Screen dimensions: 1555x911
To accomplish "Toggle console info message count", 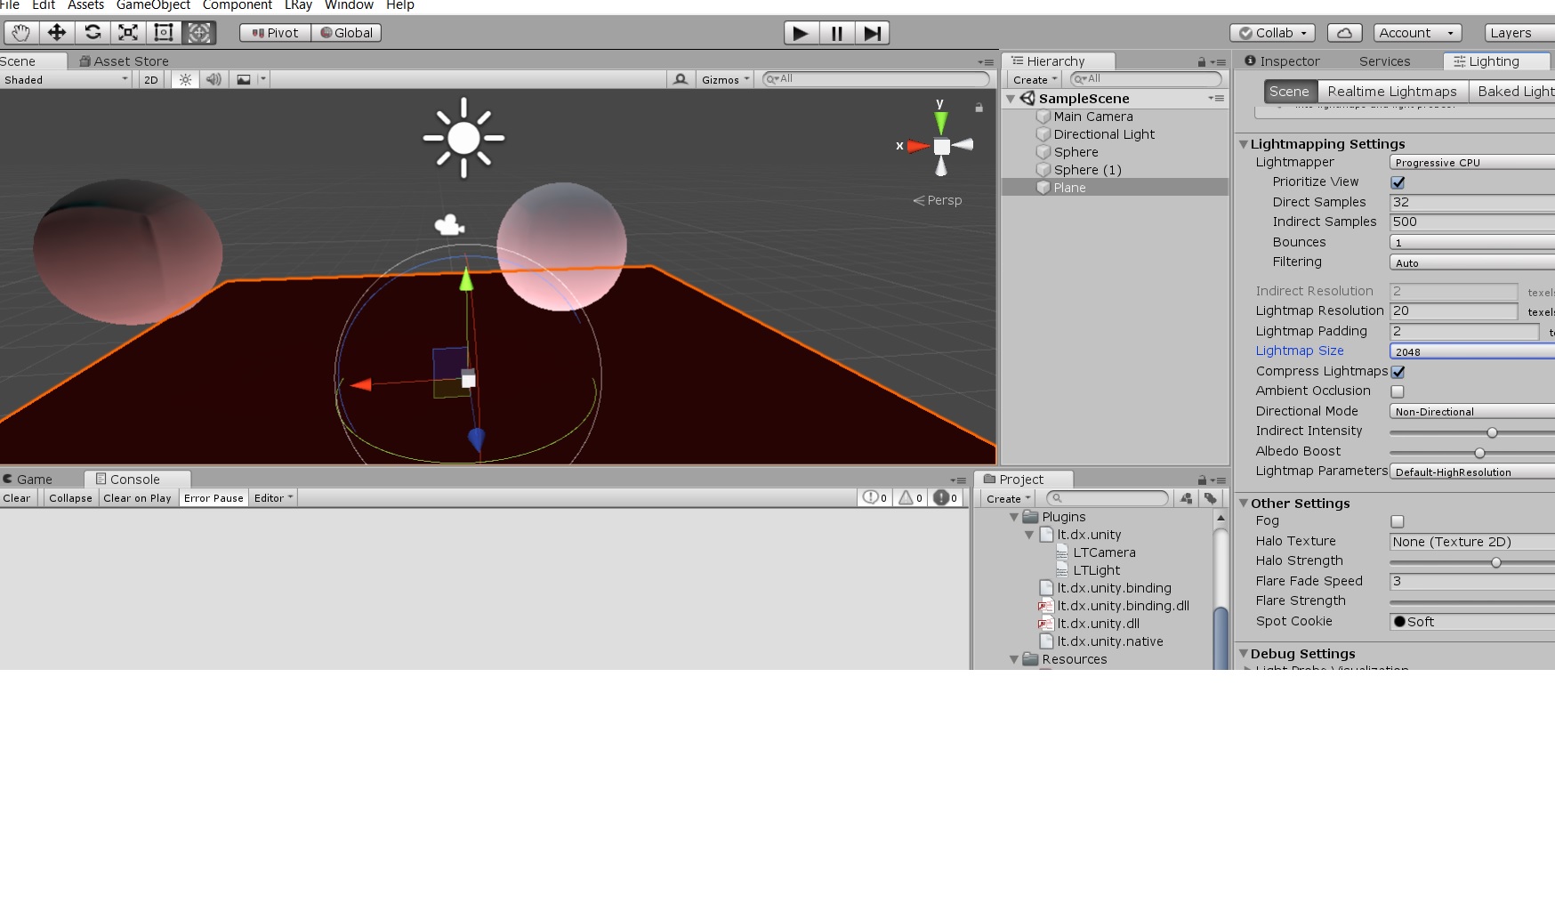I will (x=874, y=498).
